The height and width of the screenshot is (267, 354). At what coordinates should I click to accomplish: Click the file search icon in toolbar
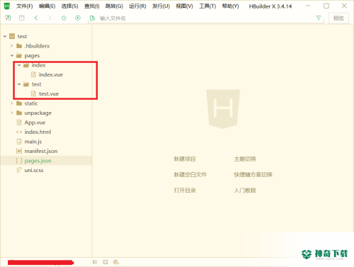pyautogui.click(x=93, y=18)
